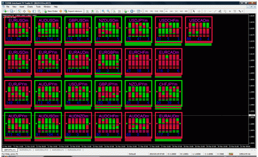Open the Arrows objects dropdown
Viewport: 258px width, 157px height.
point(241,11)
